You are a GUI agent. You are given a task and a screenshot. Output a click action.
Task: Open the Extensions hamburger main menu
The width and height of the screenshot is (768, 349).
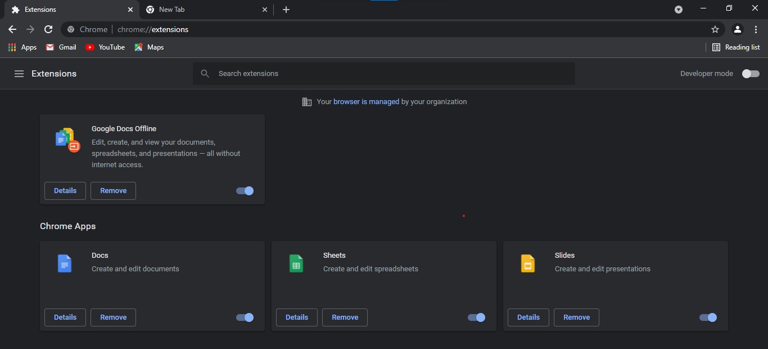[x=19, y=74]
